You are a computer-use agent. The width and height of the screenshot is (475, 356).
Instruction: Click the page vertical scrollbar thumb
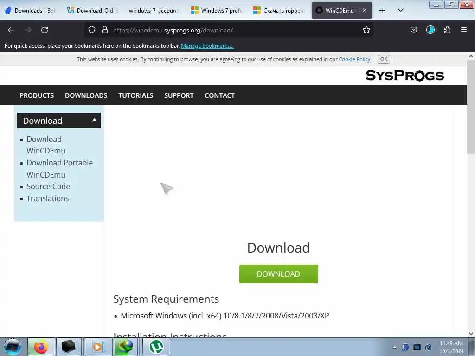click(x=471, y=108)
